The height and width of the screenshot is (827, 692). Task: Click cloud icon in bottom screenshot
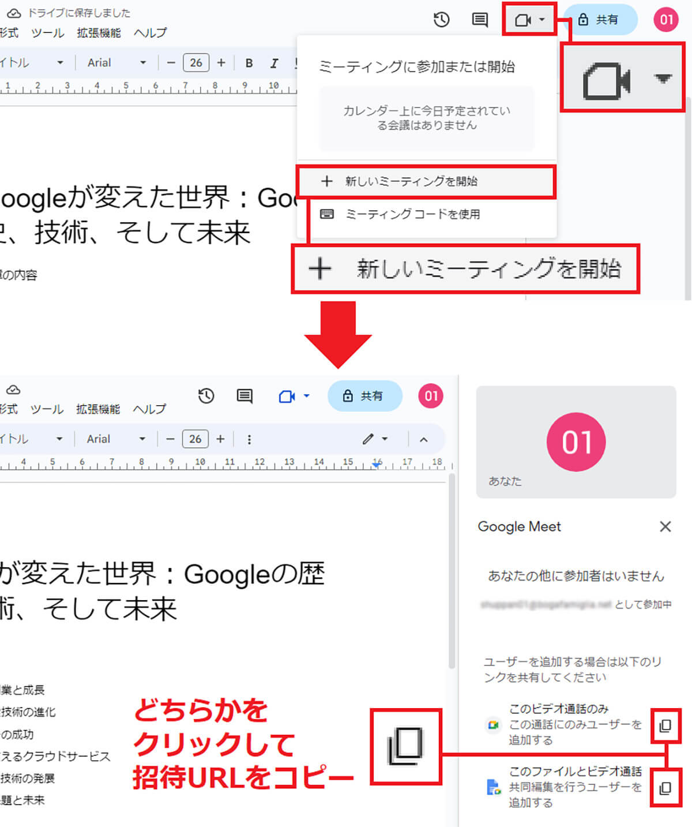(13, 390)
